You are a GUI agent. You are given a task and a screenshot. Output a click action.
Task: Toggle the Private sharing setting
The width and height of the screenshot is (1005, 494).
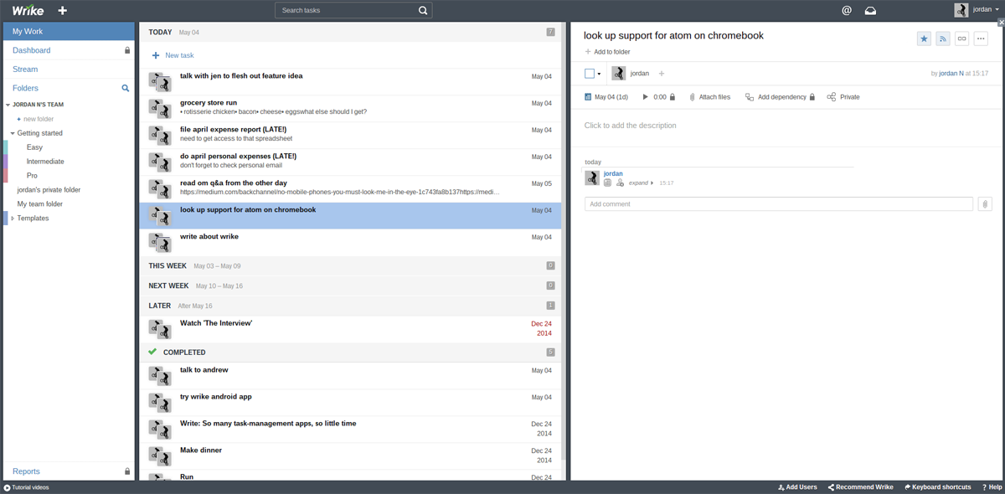pyautogui.click(x=843, y=97)
